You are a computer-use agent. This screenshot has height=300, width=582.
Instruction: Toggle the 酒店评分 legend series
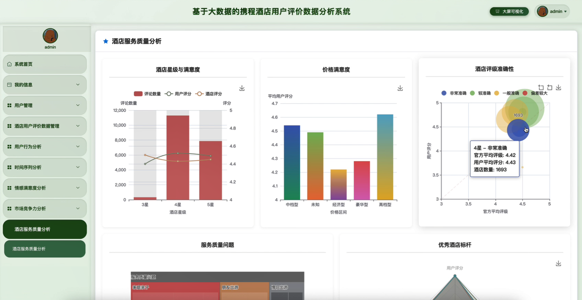tap(209, 94)
